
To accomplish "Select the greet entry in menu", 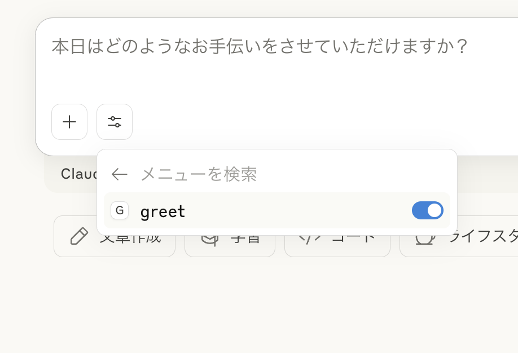I will (277, 210).
